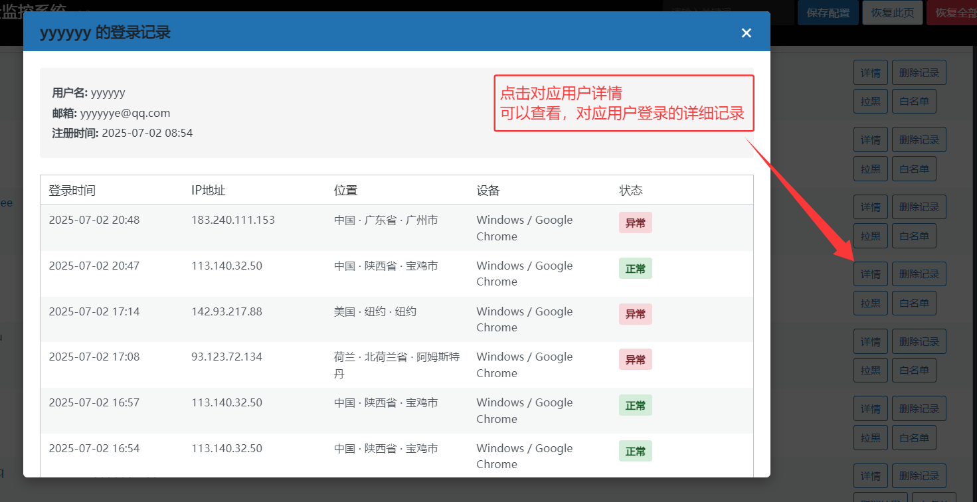Image resolution: width=977 pixels, height=502 pixels.
Task: Click the 位置 column header
Action: click(x=345, y=191)
